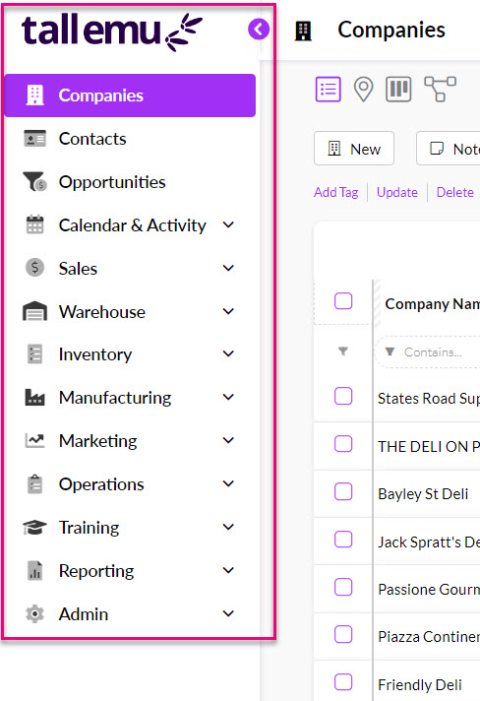Click the Operations clipboard icon
Screen dimensions: 480x701
pos(34,484)
